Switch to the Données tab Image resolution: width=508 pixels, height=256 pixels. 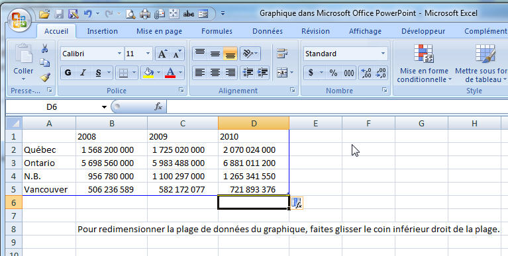(x=268, y=31)
